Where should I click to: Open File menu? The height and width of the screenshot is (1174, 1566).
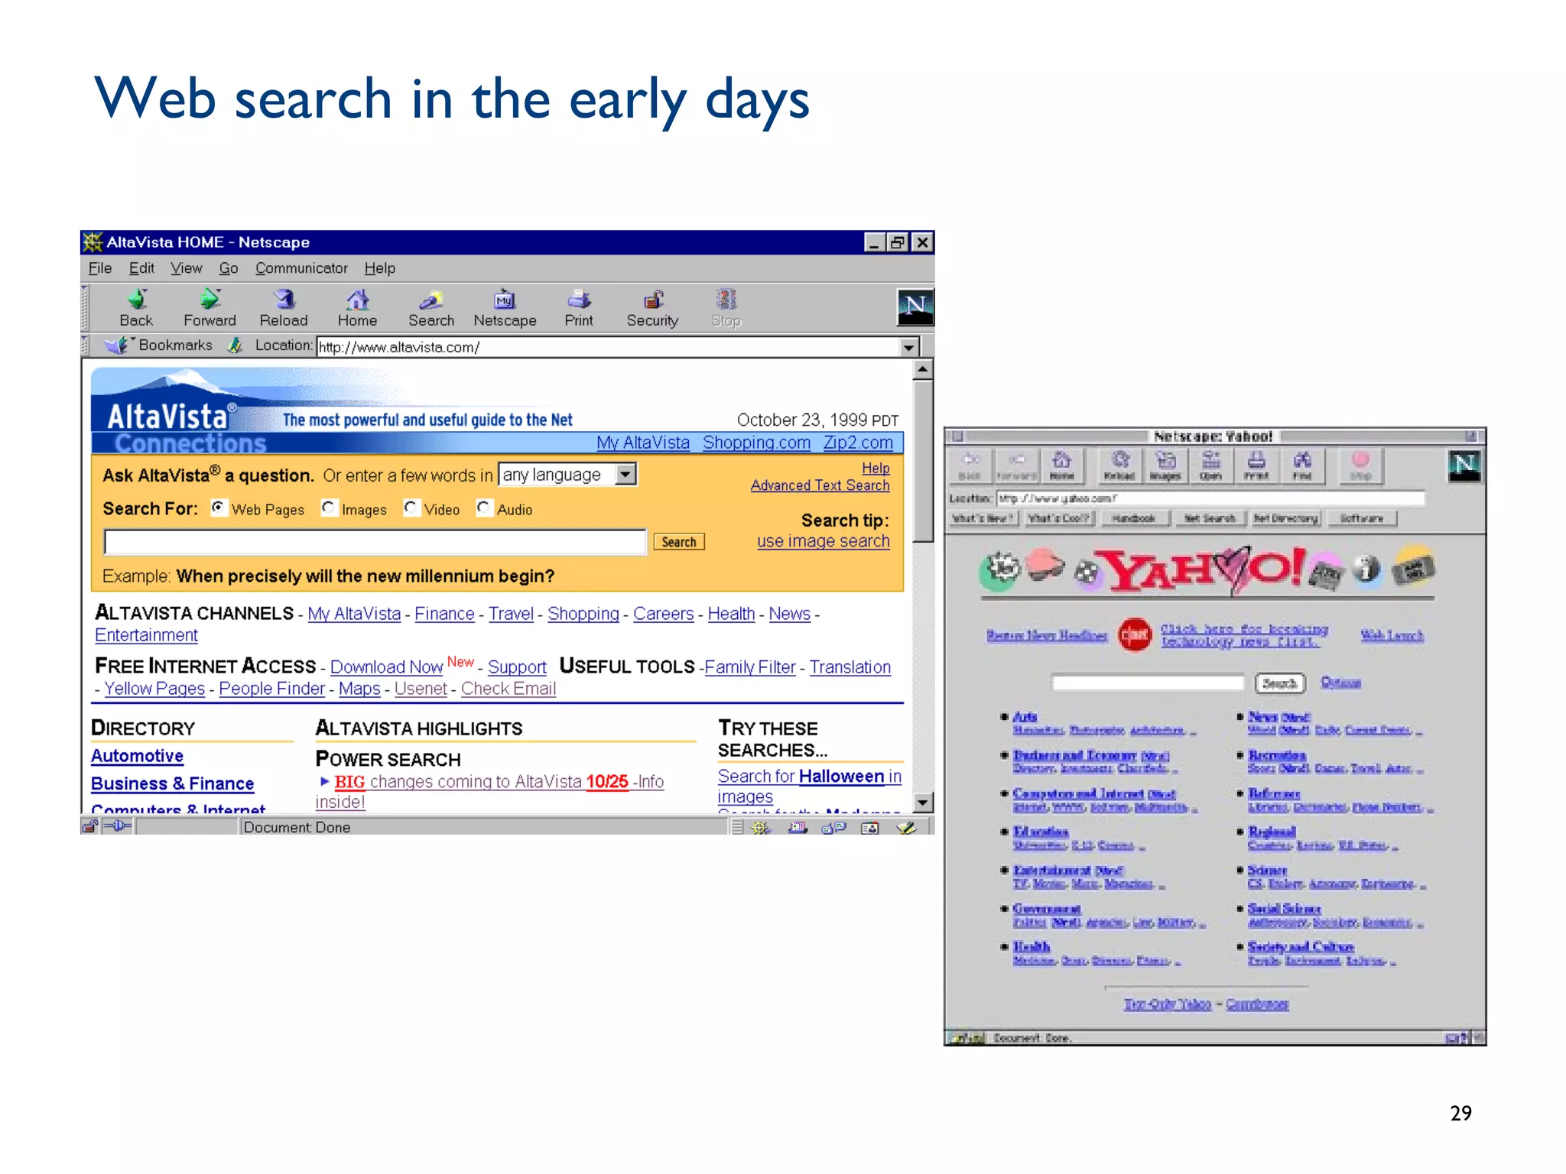tap(100, 268)
